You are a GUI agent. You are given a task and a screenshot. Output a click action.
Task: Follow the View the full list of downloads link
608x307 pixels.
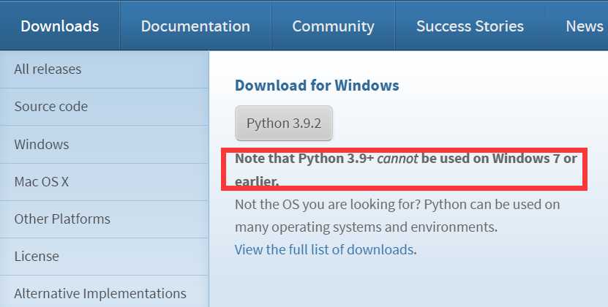click(324, 249)
